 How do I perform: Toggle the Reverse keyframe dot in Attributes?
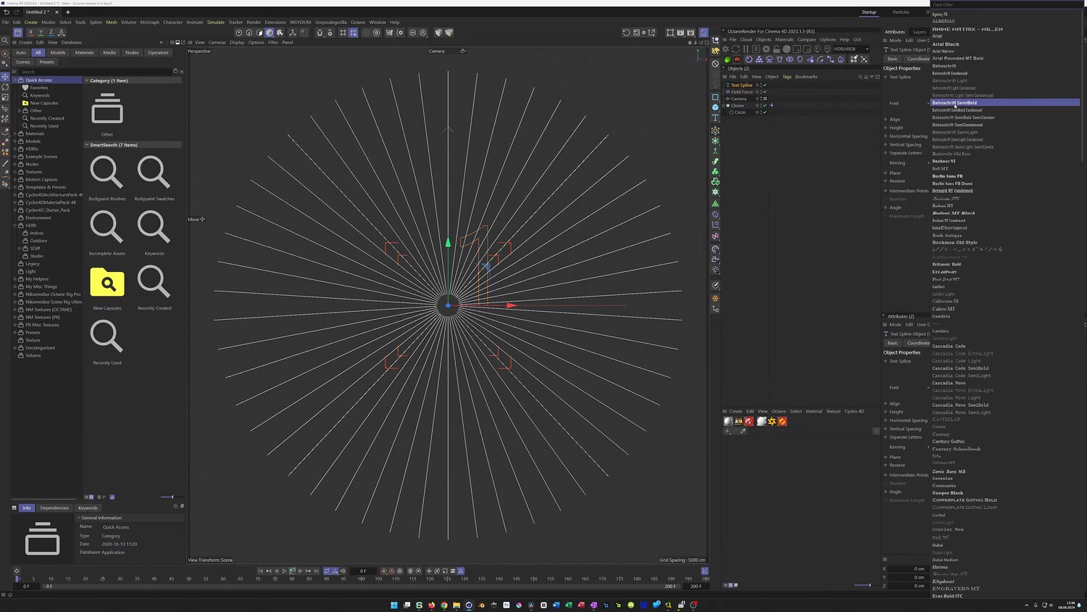tap(886, 181)
